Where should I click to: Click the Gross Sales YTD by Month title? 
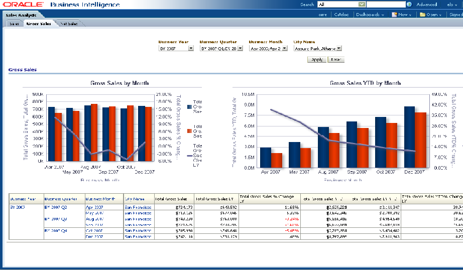pos(365,83)
